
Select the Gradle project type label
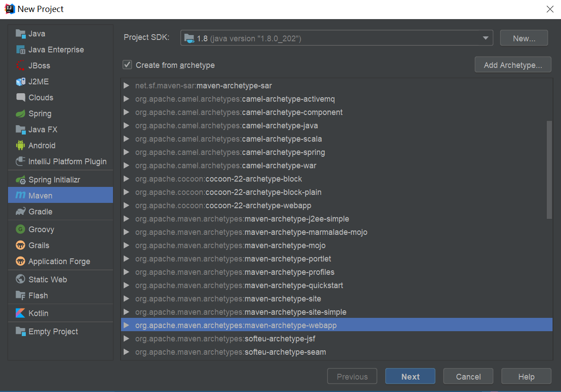click(x=40, y=212)
